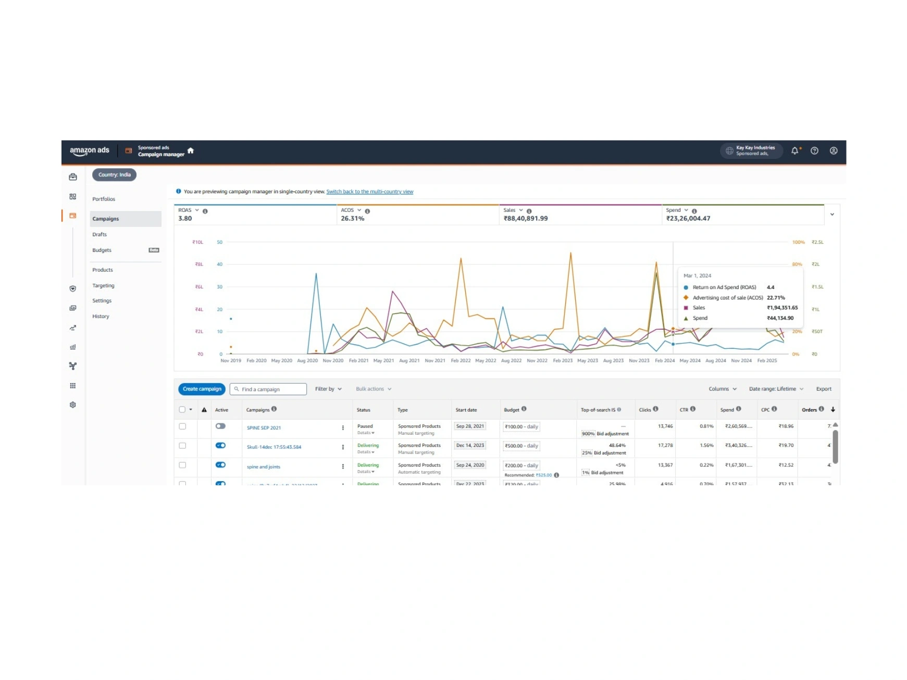The width and height of the screenshot is (907, 680).
Task: Select the orange Sponsored ads icon in left rail
Action: [73, 216]
